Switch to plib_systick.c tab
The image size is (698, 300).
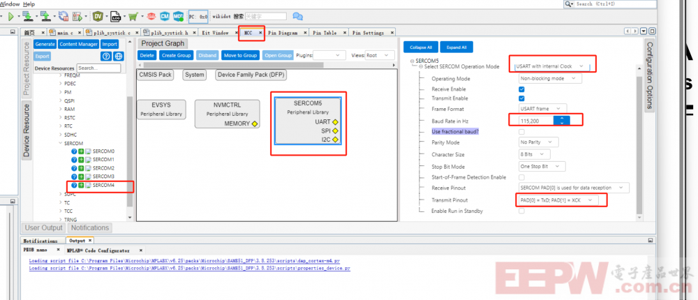pos(111,33)
